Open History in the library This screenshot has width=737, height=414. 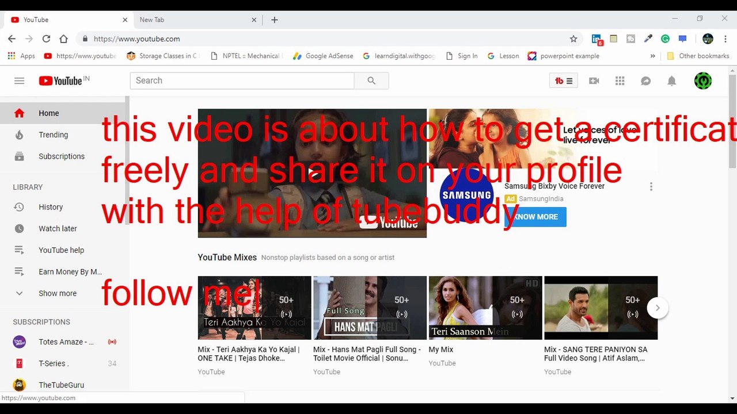click(x=63, y=207)
